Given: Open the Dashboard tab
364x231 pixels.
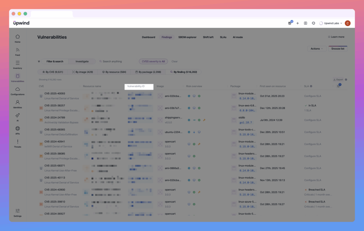Looking at the screenshot, I should (x=149, y=37).
